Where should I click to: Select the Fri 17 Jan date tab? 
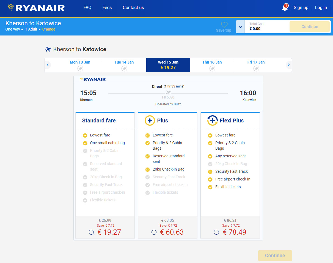click(256, 65)
